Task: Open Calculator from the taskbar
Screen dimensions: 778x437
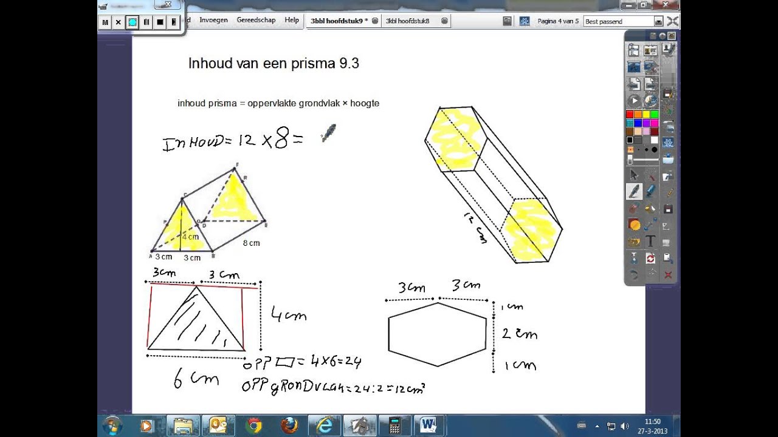Action: coord(394,425)
